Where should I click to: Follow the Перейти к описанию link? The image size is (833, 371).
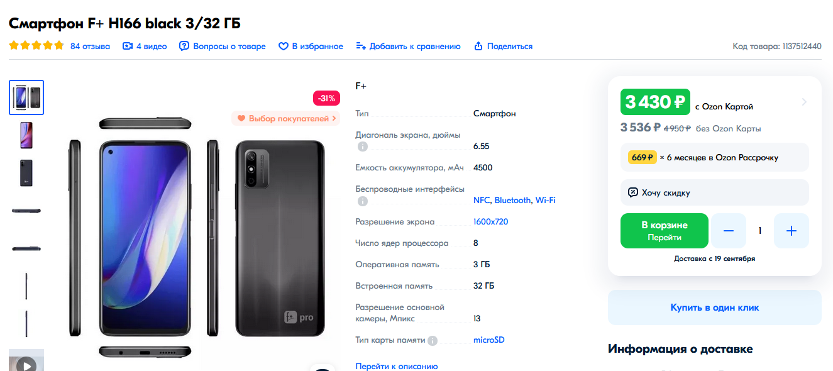[397, 366]
